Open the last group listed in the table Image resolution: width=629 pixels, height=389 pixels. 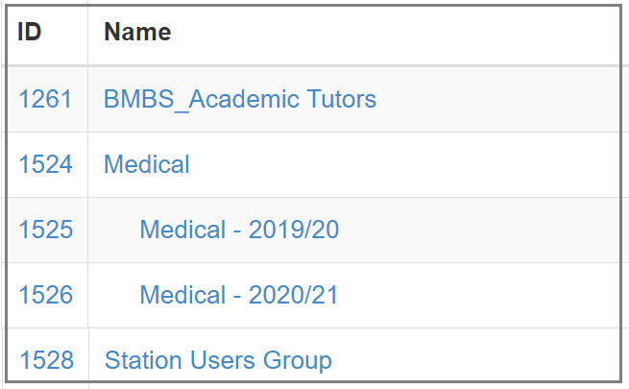[x=218, y=360]
